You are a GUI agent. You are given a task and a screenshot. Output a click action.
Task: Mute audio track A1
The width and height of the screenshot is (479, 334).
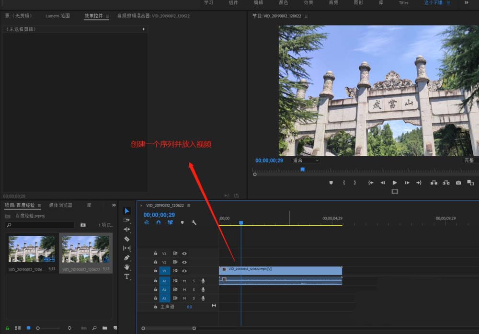click(184, 281)
